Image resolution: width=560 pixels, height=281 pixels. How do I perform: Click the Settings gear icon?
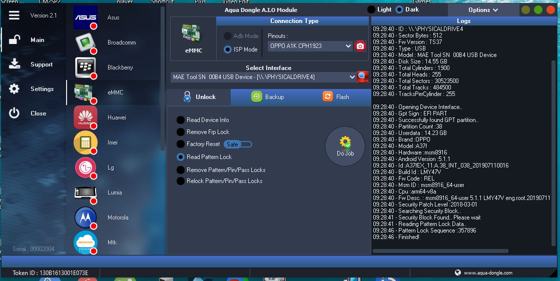pos(15,89)
